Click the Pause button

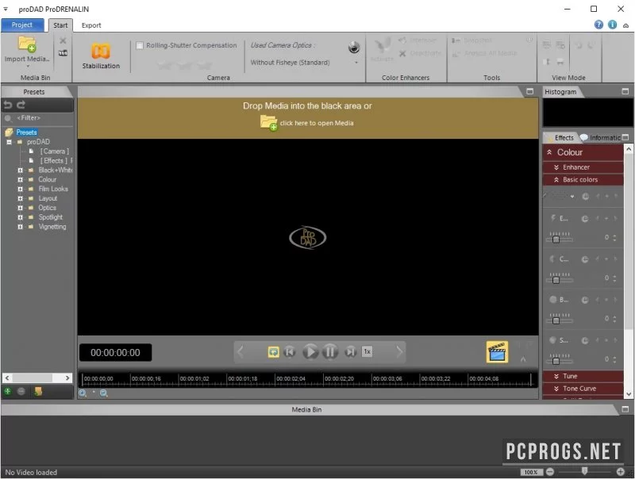330,352
